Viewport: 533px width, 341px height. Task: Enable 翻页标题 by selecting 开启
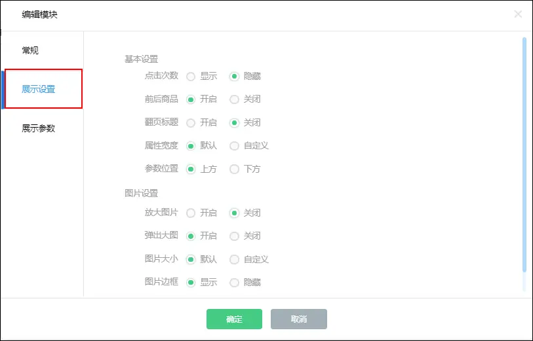[x=191, y=122]
